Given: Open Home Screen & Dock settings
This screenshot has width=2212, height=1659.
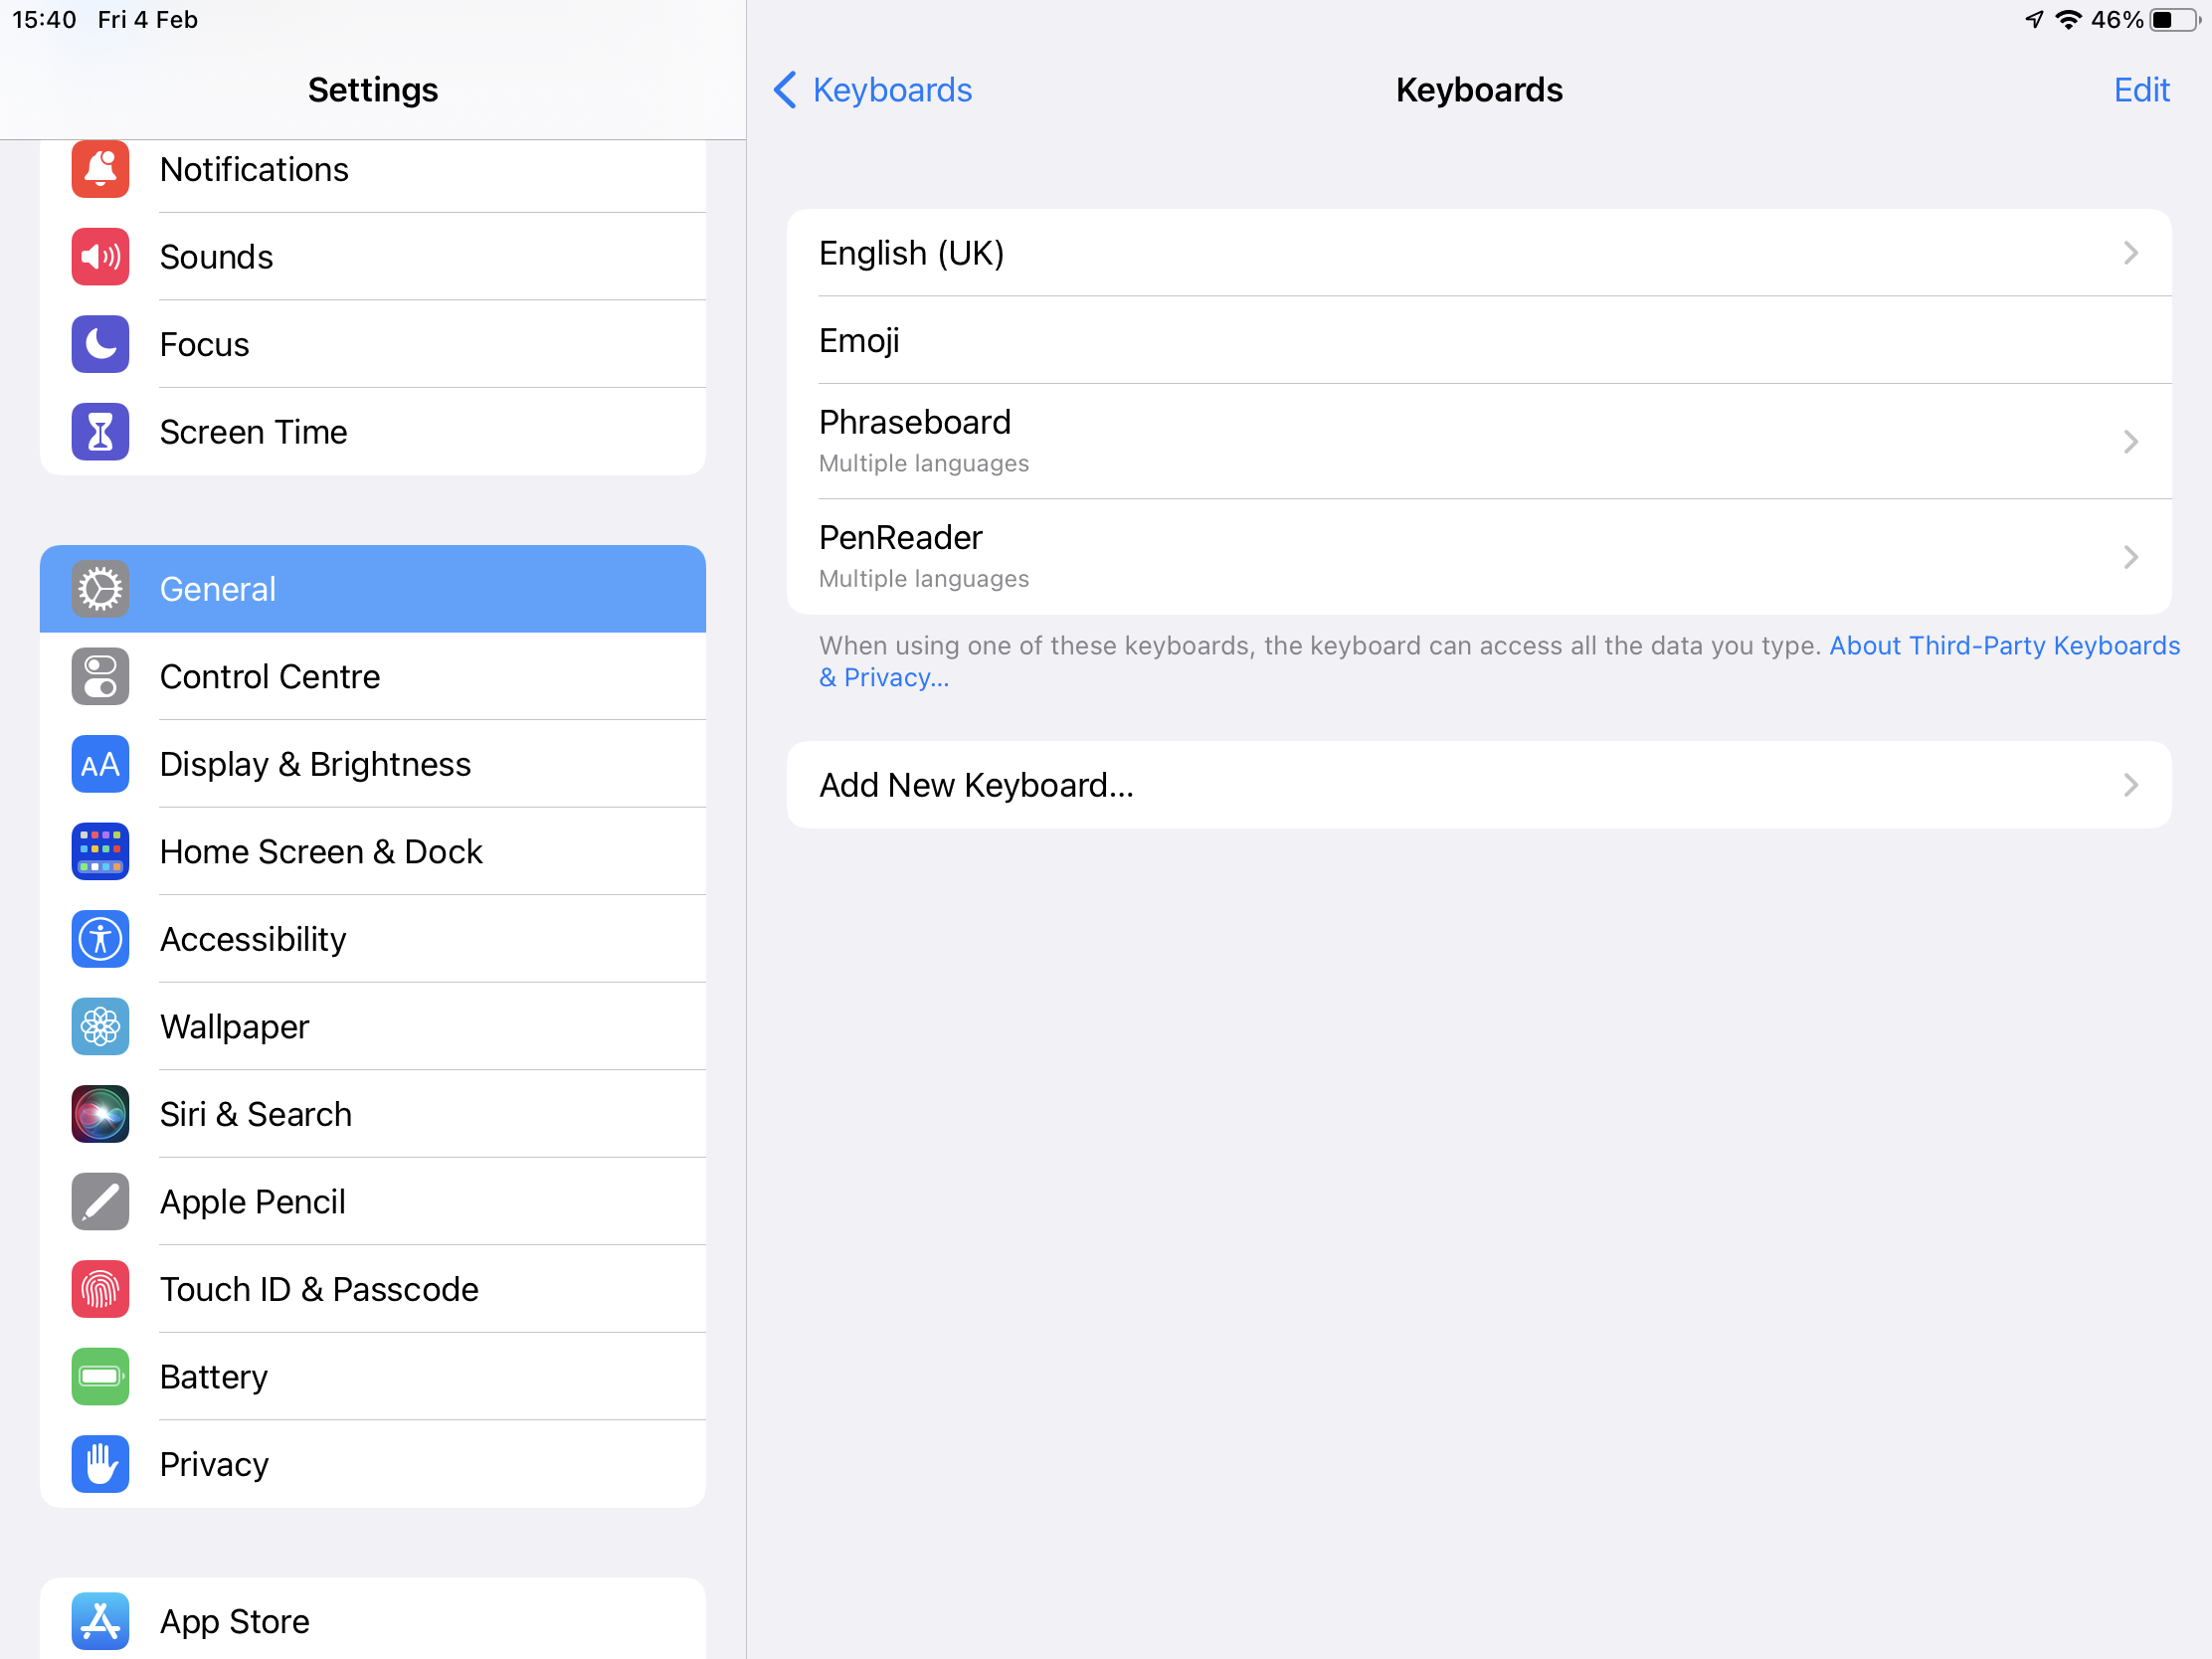Looking at the screenshot, I should coord(373,852).
